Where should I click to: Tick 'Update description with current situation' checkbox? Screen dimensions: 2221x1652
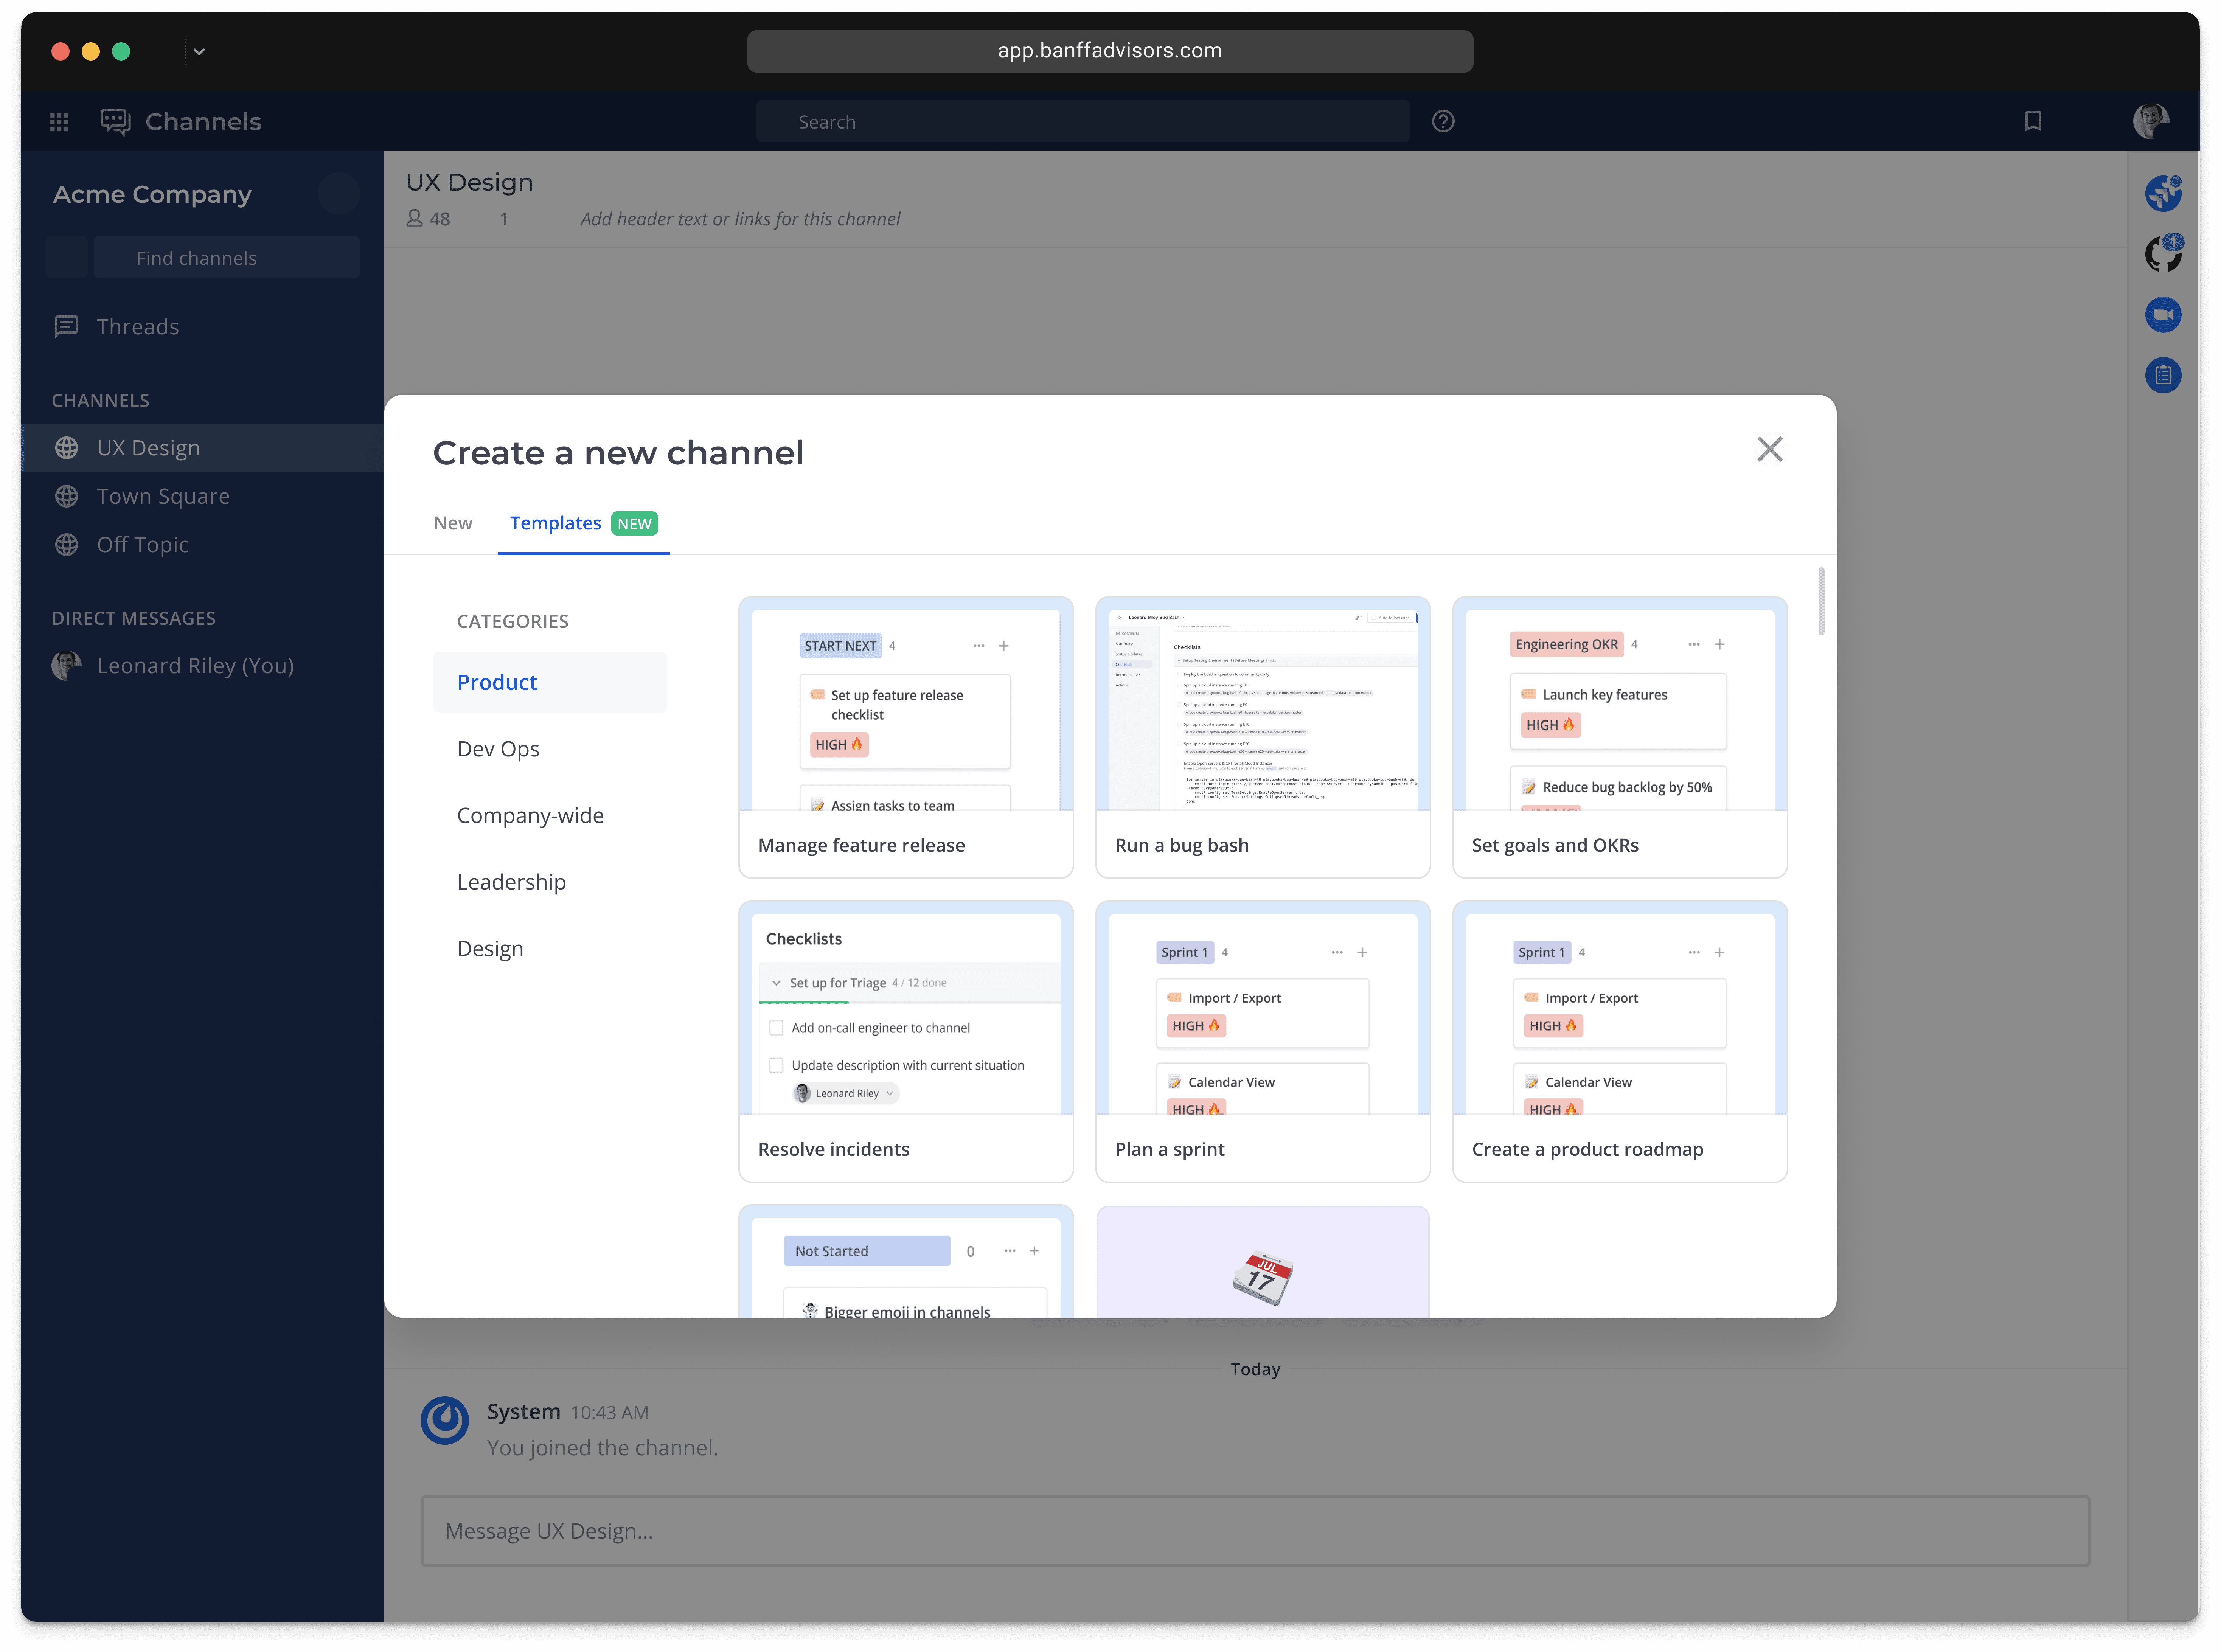[776, 1065]
